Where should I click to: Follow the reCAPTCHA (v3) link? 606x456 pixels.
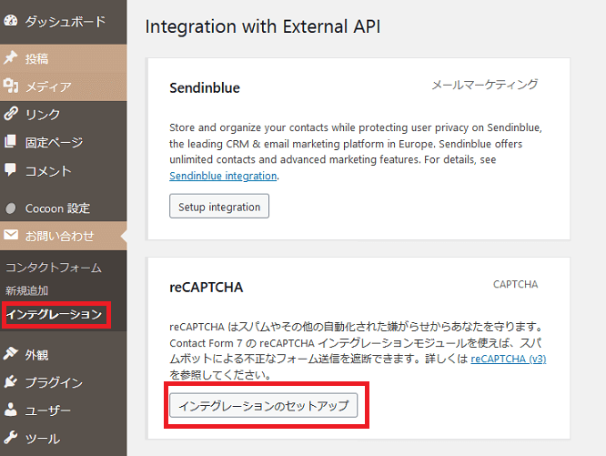pyautogui.click(x=509, y=359)
